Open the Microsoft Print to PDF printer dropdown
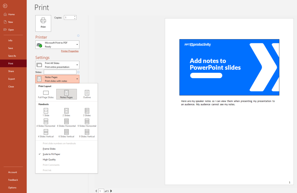Viewport: 297px width, 193px height. [x=57, y=45]
